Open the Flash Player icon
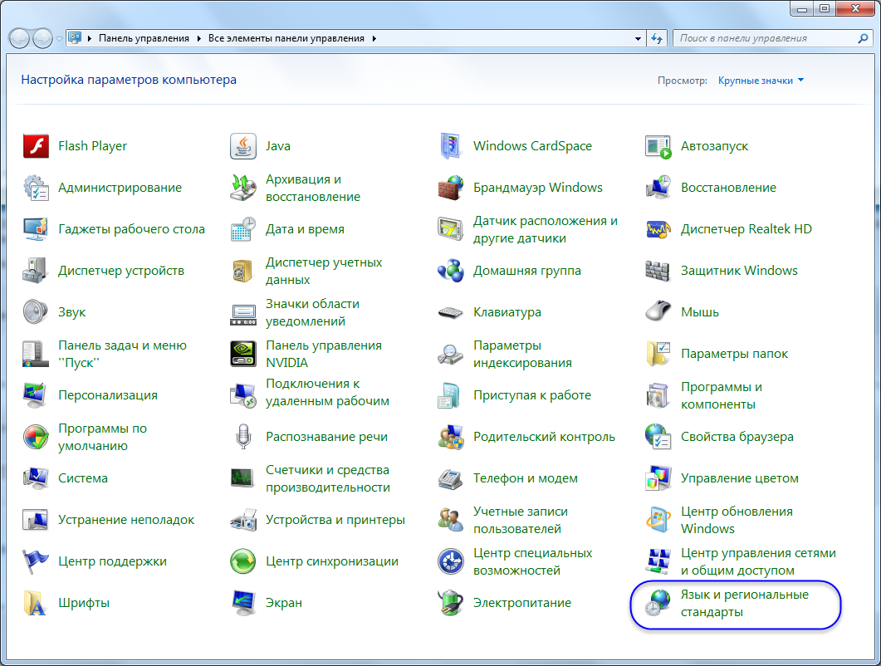Screen dimensions: 881x666 pyautogui.click(x=36, y=146)
